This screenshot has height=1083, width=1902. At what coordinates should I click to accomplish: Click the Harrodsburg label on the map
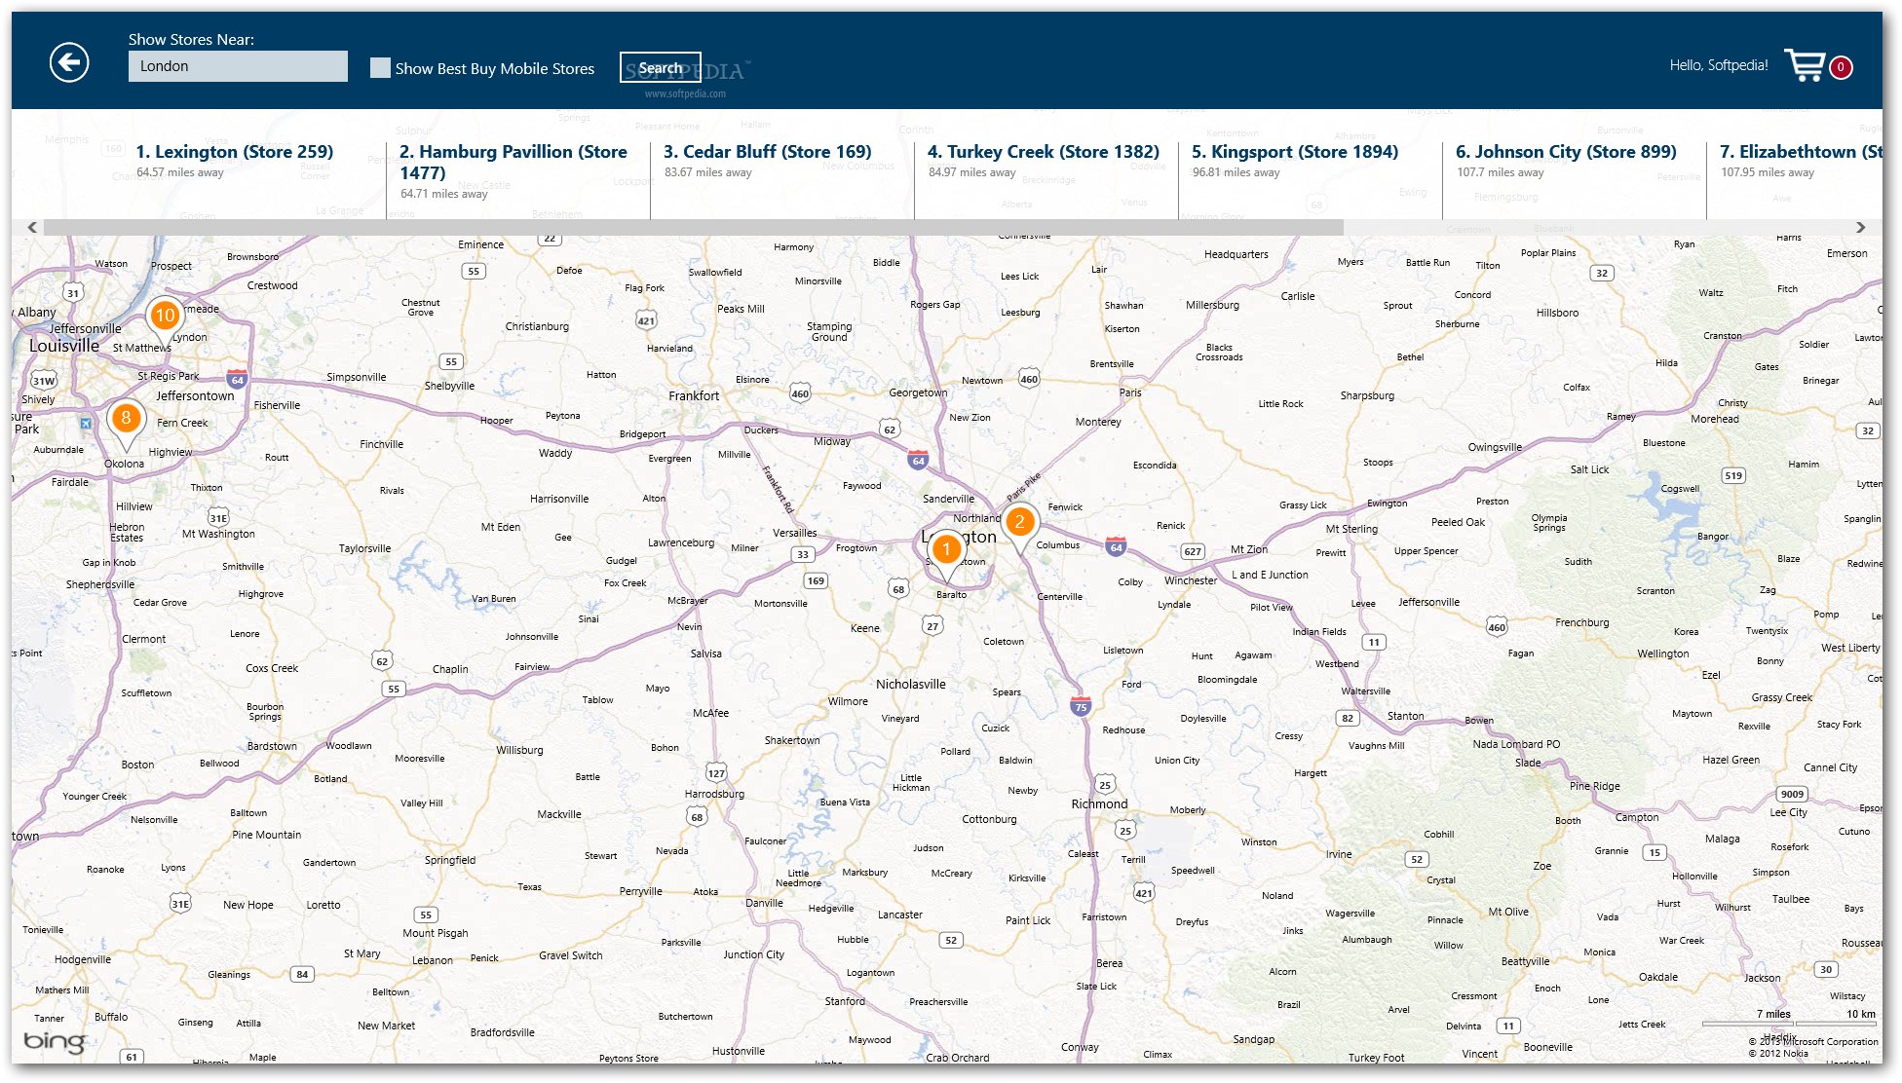(714, 794)
